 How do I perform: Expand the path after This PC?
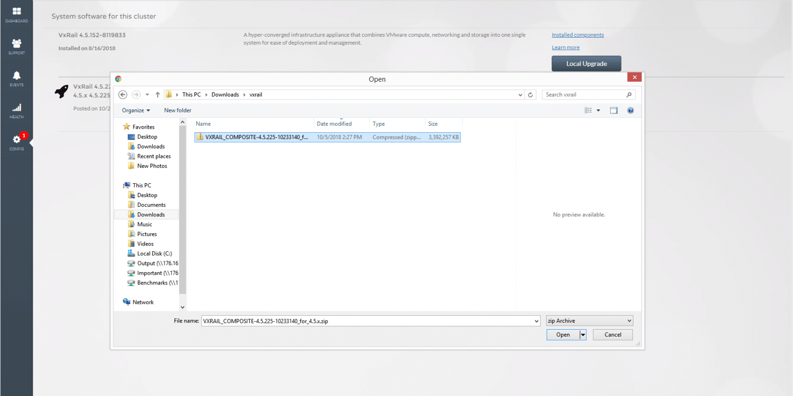(x=206, y=95)
